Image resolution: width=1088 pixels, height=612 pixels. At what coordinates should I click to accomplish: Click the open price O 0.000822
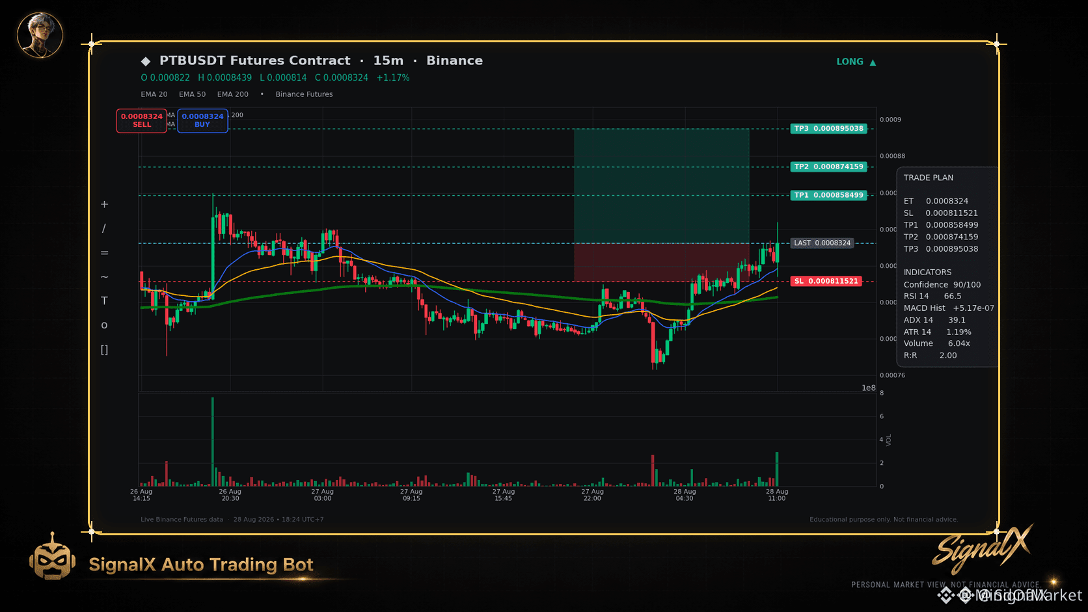(165, 77)
